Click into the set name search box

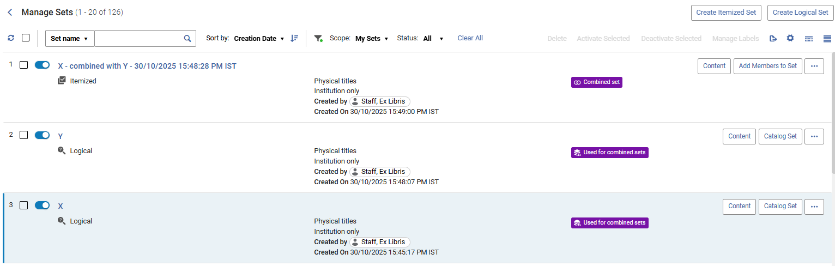point(138,39)
